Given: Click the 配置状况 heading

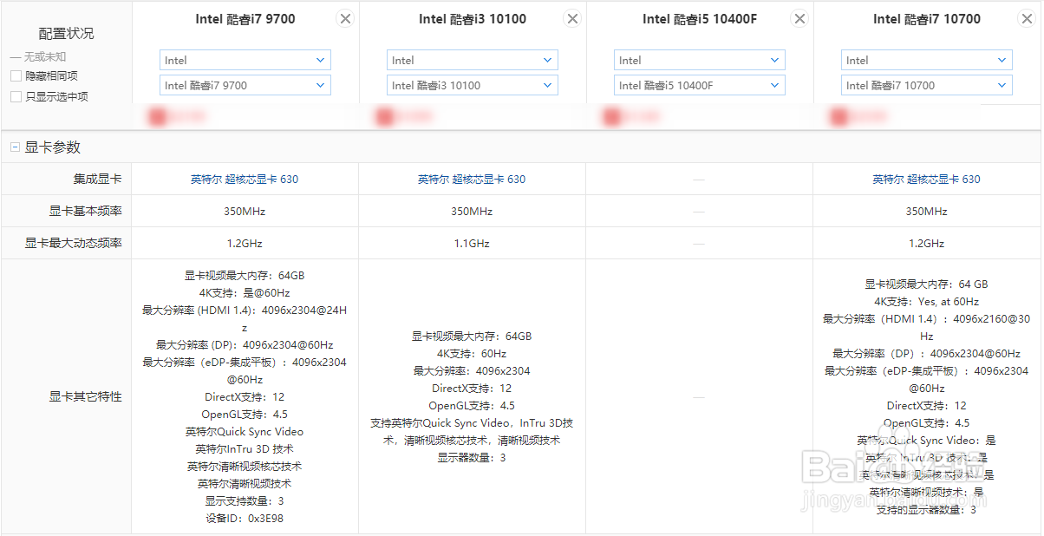Looking at the screenshot, I should coord(66,34).
